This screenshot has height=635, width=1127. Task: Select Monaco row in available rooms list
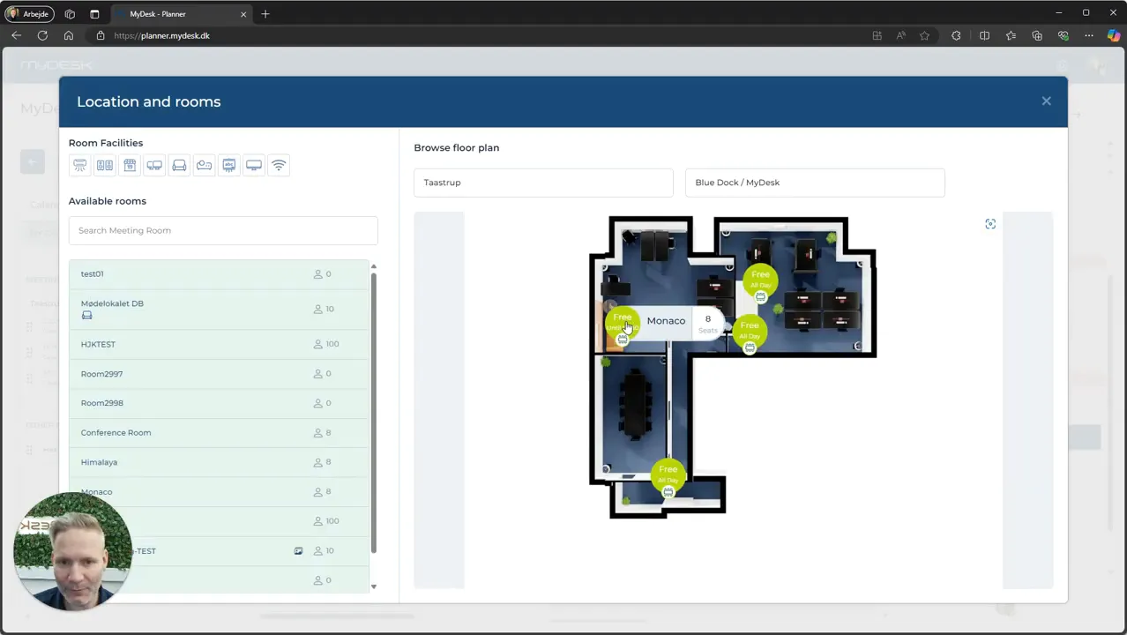(x=220, y=492)
